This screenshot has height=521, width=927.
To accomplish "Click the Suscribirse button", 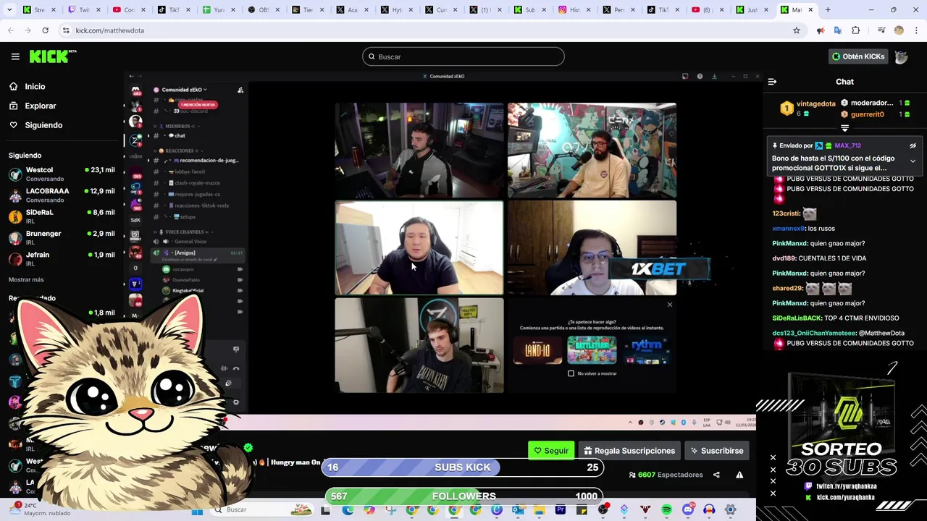I will click(716, 451).
